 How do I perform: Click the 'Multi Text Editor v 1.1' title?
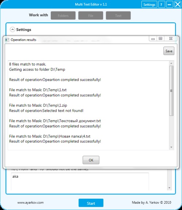pos(91,4)
